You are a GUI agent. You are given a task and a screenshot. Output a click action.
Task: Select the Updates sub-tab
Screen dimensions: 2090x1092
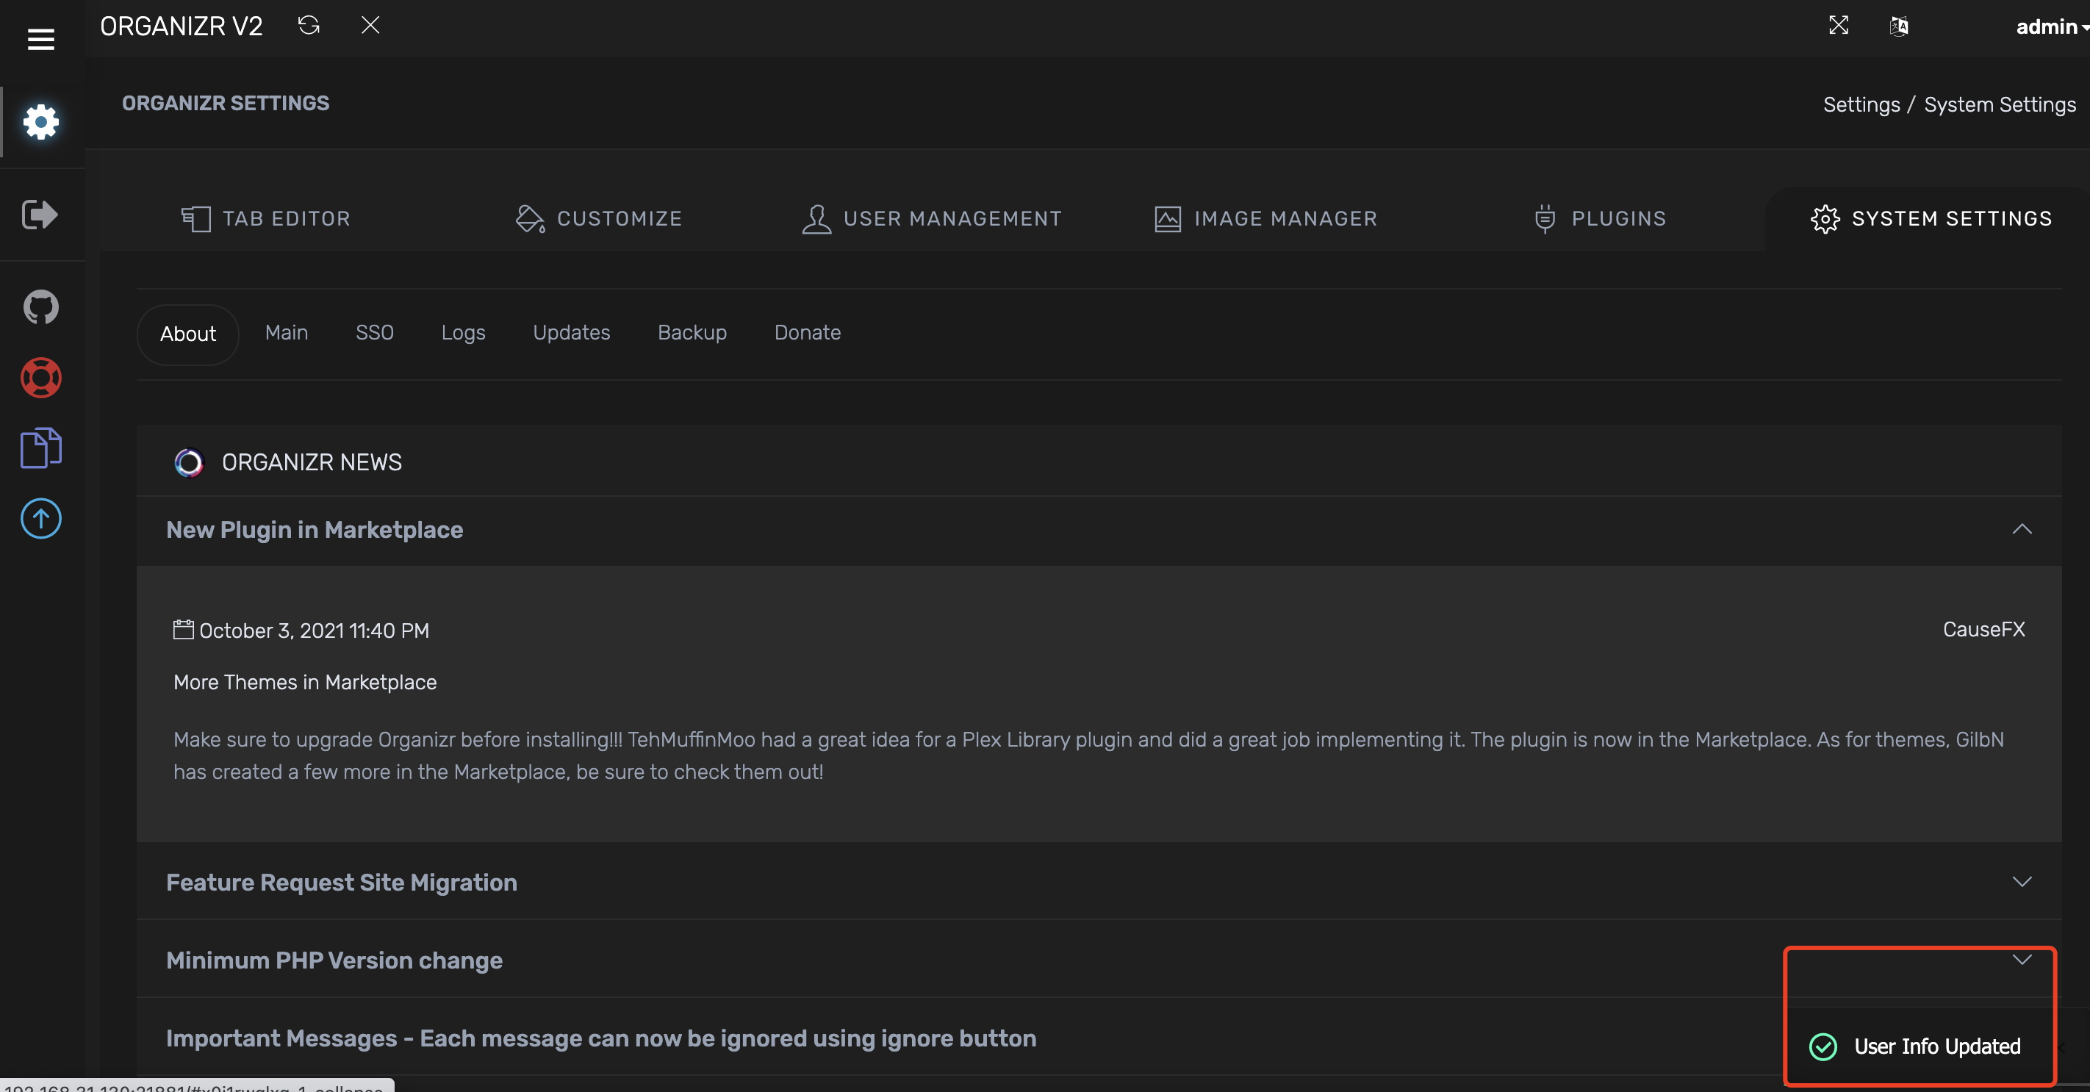click(x=571, y=333)
